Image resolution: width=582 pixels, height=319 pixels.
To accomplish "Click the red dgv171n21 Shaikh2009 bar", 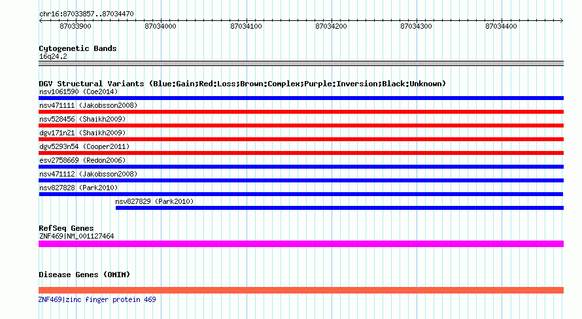I will (301, 139).
